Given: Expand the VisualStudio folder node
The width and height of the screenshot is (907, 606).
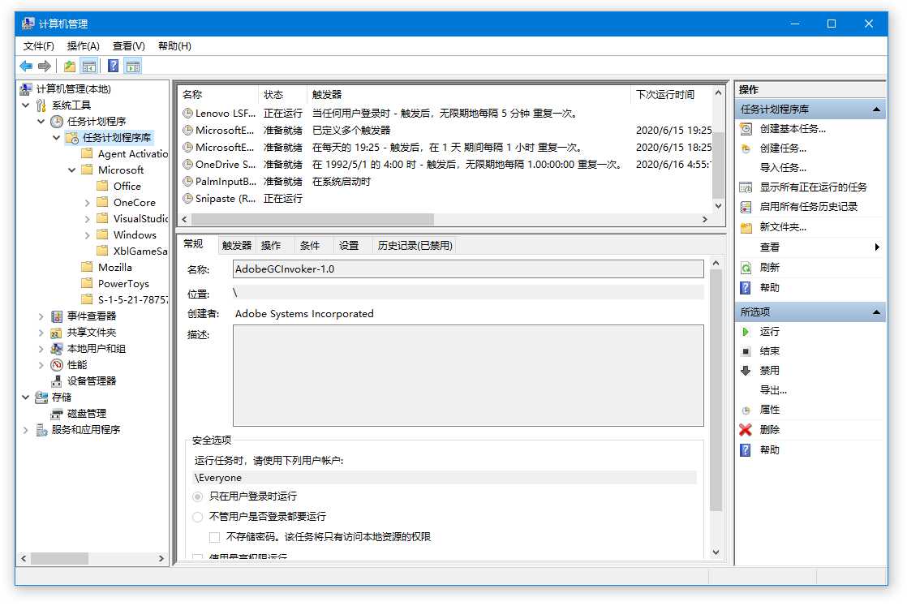Looking at the screenshot, I should coord(88,219).
